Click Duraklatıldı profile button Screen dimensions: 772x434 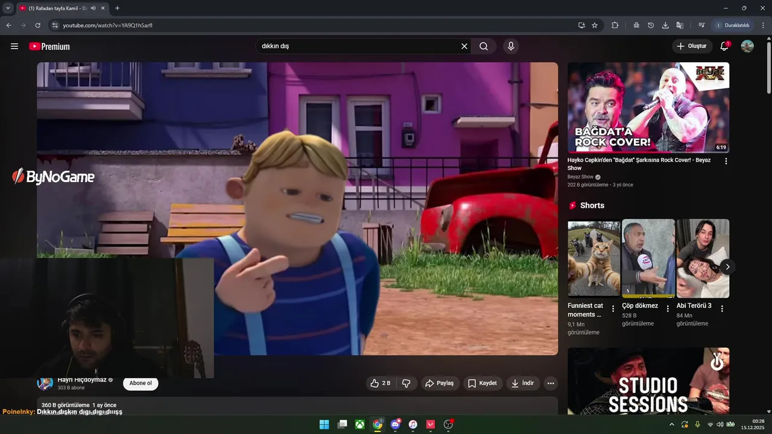click(x=732, y=25)
